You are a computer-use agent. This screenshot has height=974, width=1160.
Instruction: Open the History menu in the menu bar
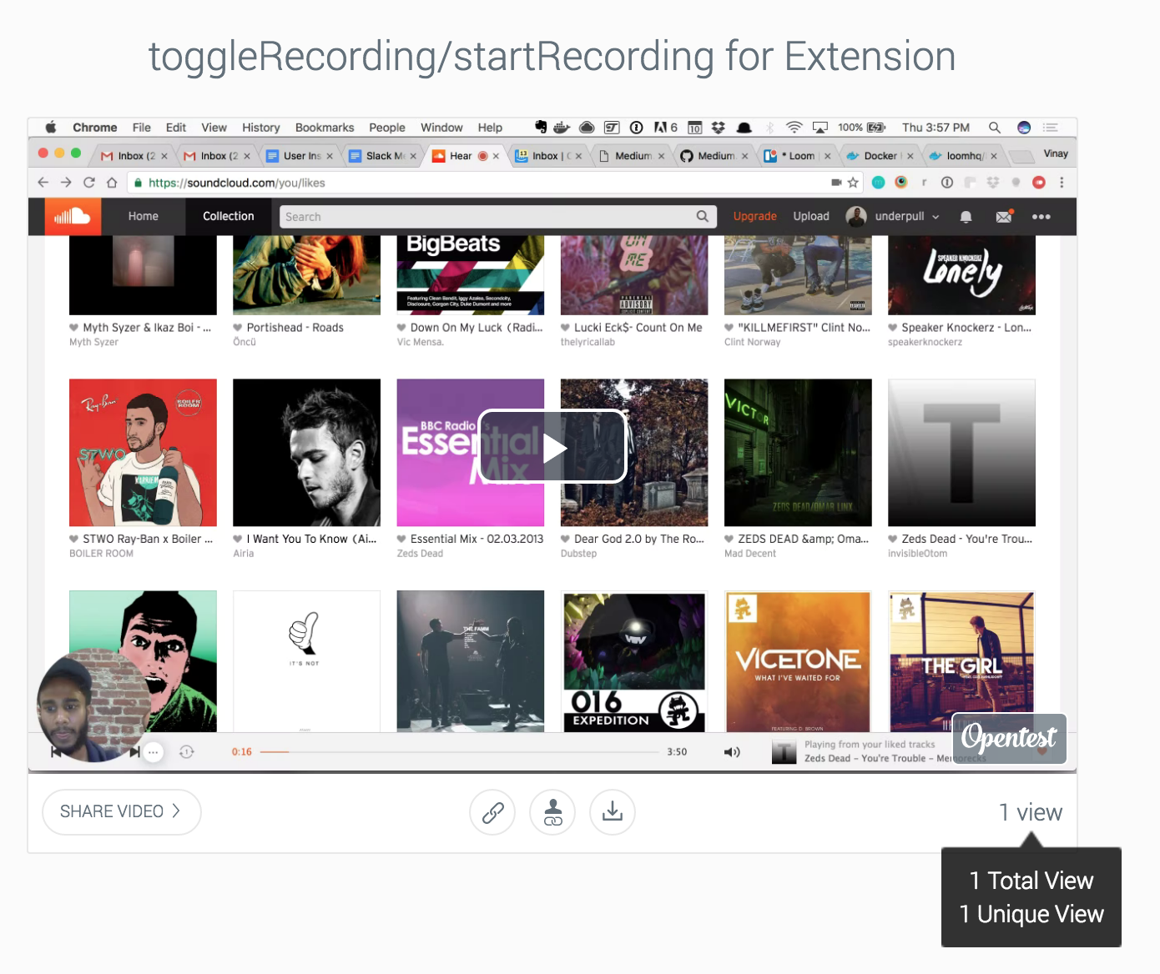click(261, 128)
